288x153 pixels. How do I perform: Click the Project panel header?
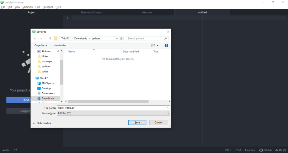(x=31, y=12)
